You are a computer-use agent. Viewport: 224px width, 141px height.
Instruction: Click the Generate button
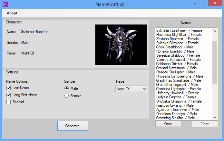[73, 126]
